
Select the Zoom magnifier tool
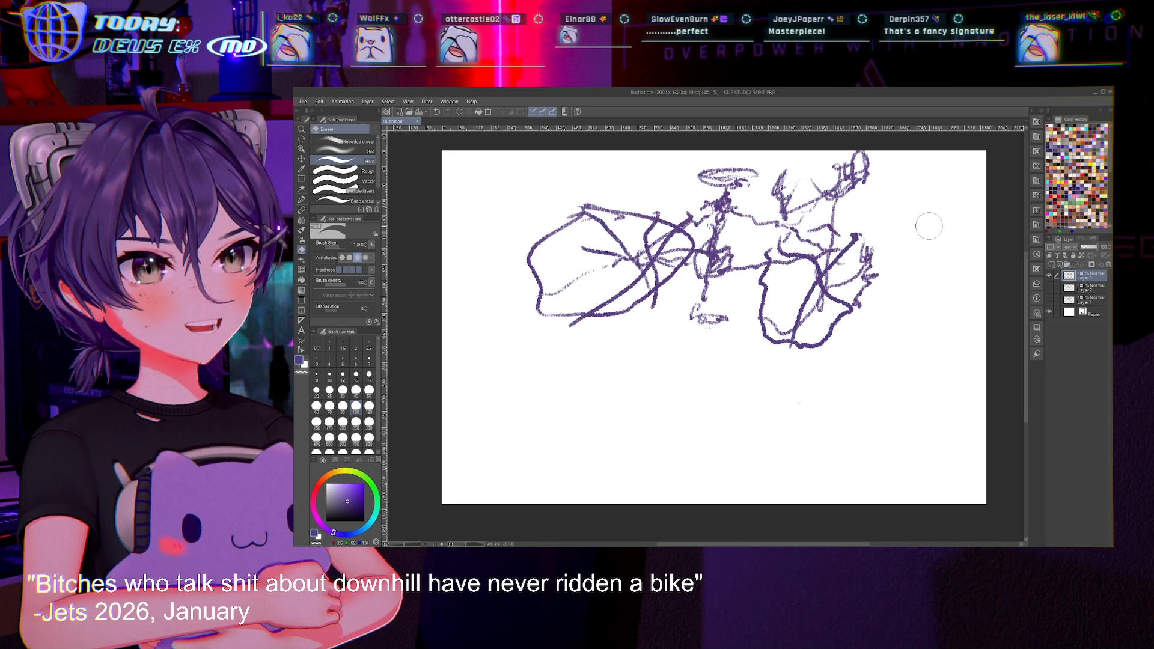[301, 129]
